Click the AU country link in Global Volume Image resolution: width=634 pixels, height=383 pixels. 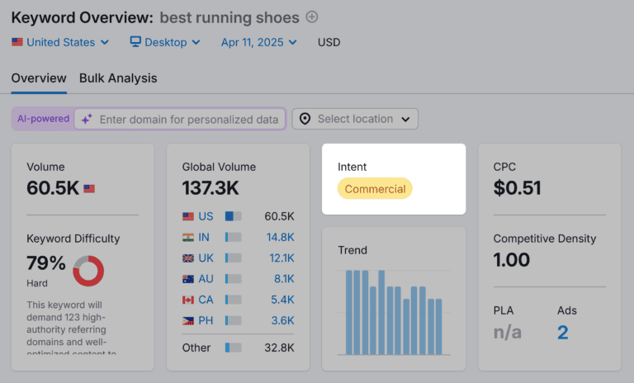pos(206,279)
